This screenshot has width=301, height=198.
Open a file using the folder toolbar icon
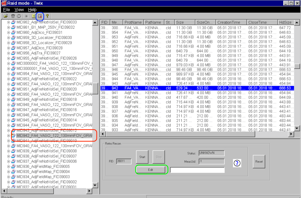pyautogui.click(x=6, y=16)
